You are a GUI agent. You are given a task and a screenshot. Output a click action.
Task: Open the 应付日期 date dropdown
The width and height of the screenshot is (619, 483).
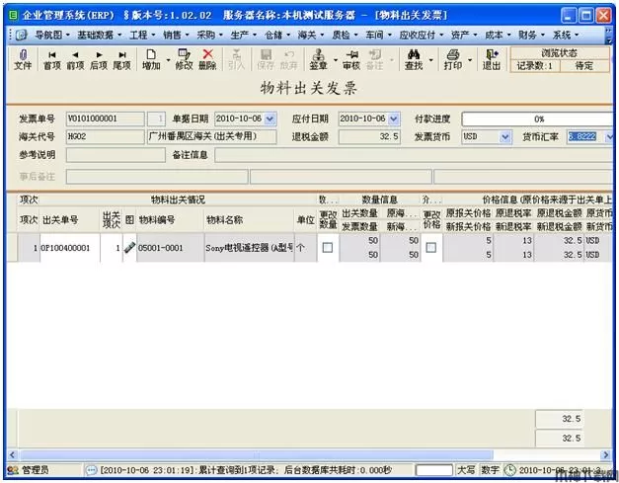pyautogui.click(x=394, y=119)
